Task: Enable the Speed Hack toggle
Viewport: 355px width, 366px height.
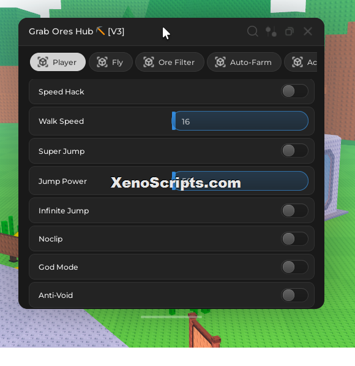Action: coord(294,91)
